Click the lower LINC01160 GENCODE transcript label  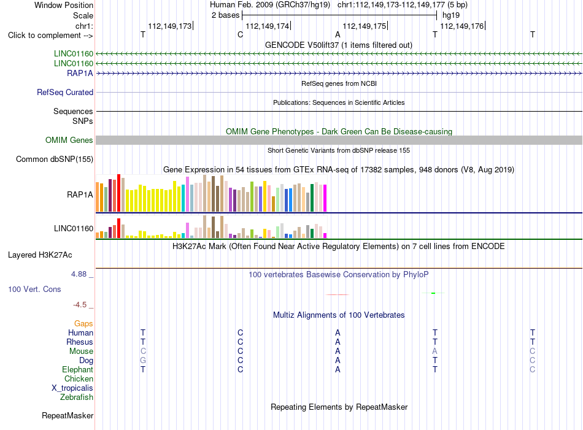[x=73, y=64]
